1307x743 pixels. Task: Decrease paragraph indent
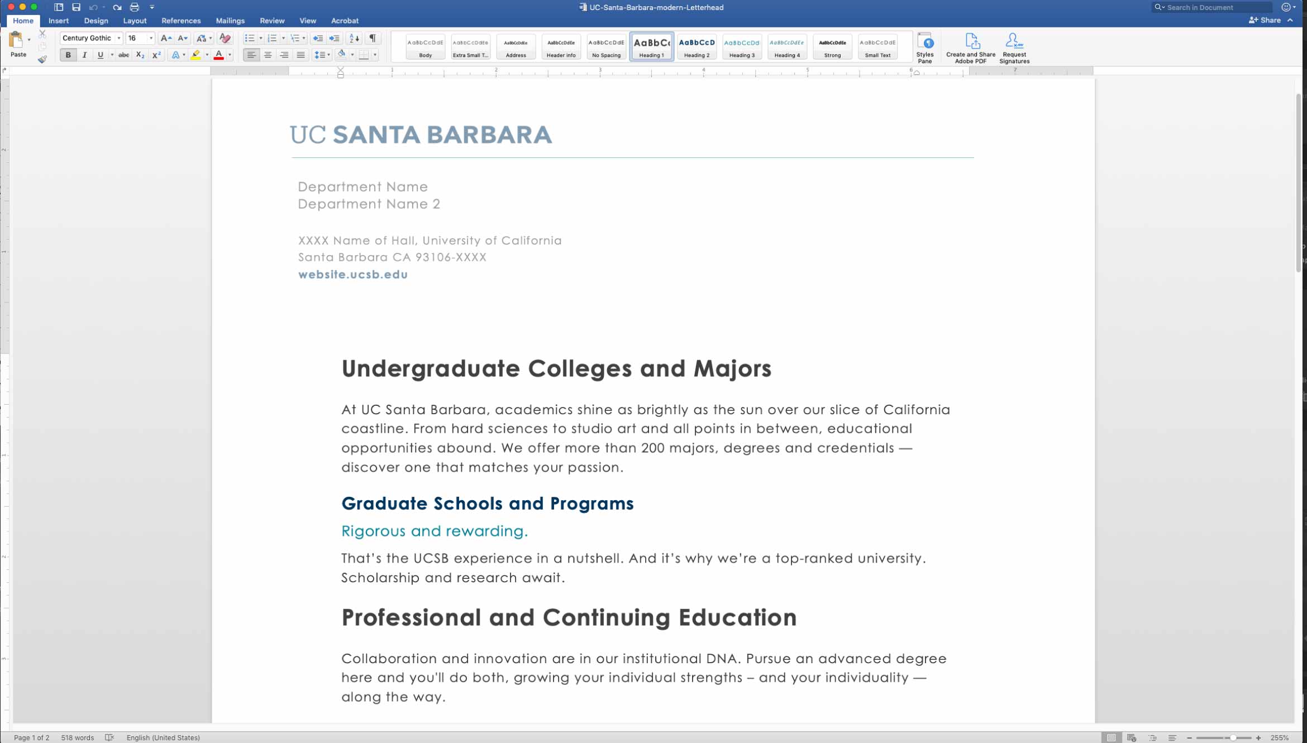pyautogui.click(x=318, y=38)
